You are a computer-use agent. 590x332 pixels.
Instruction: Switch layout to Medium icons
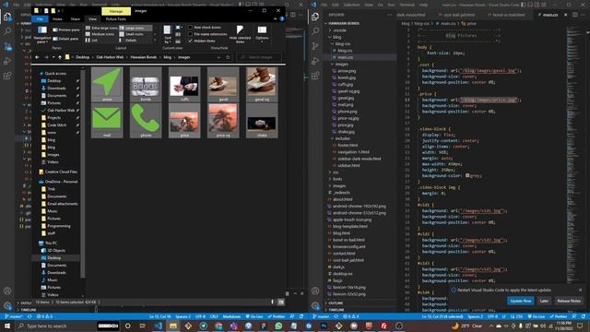point(100,34)
